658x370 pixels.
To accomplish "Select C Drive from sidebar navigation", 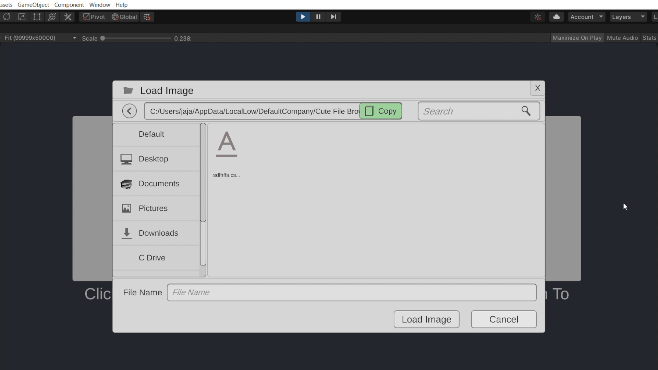I will [x=152, y=258].
